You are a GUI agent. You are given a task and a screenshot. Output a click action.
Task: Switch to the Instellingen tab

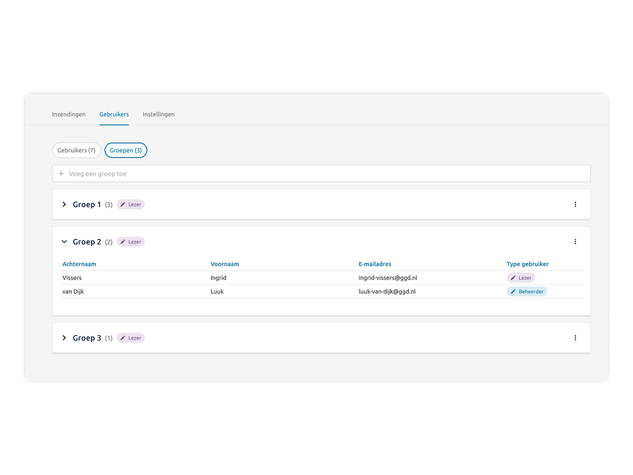point(159,114)
